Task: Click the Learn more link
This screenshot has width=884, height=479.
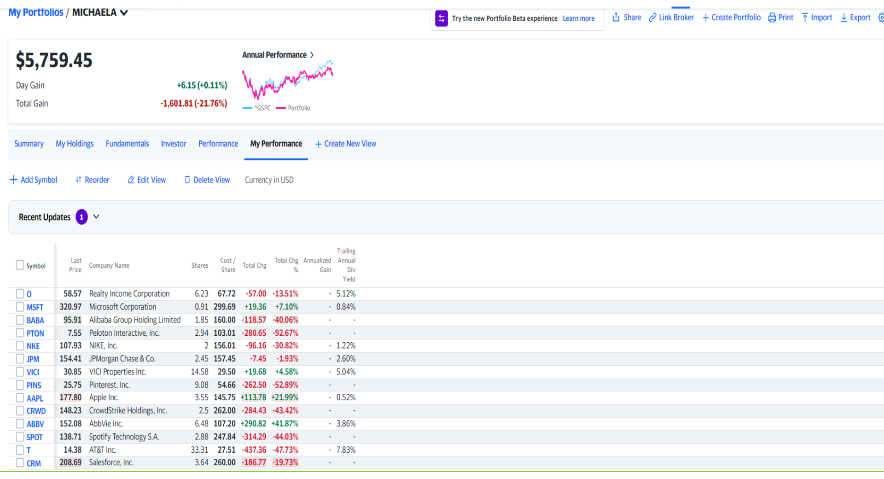Action: [578, 18]
